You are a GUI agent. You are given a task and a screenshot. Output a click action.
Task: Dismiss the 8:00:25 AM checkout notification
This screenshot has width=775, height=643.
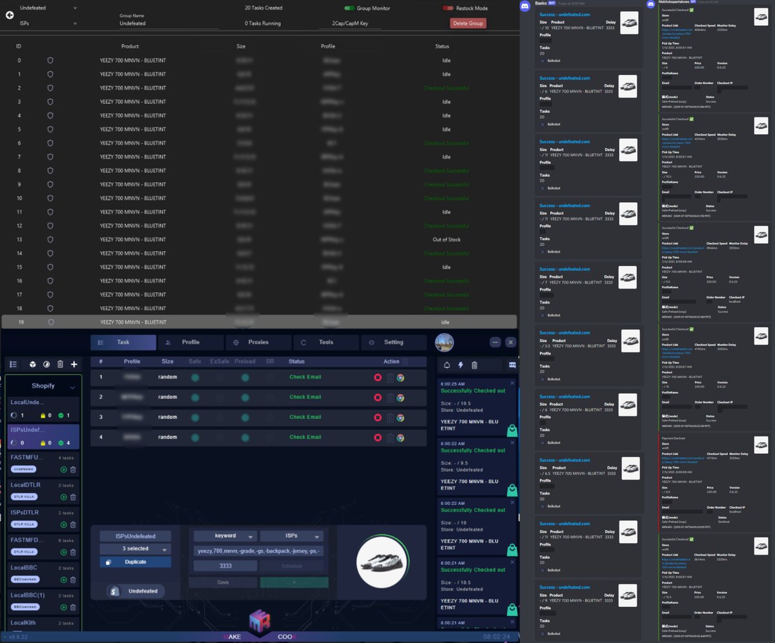(x=513, y=383)
